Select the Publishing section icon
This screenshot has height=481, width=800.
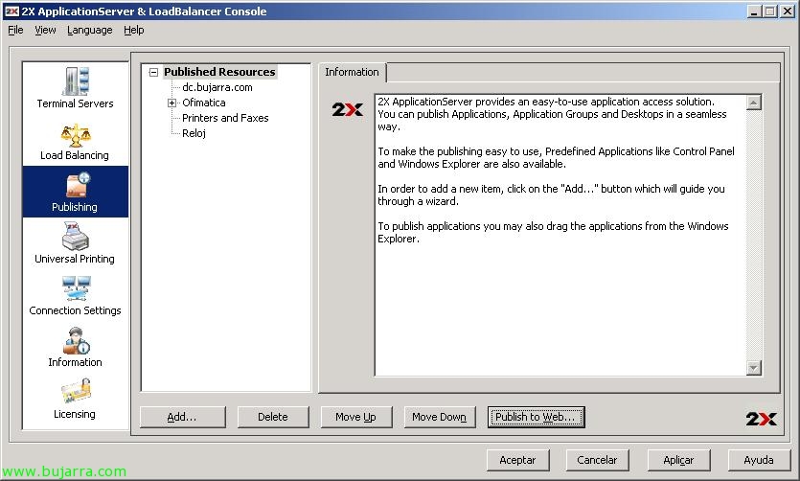pyautogui.click(x=77, y=185)
